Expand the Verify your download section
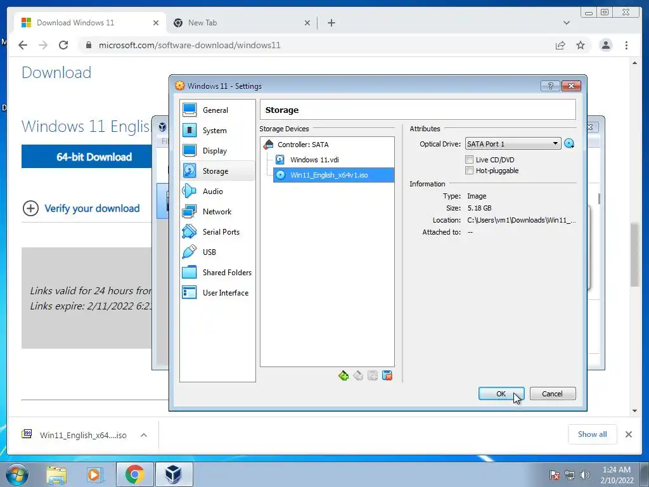 (92, 208)
